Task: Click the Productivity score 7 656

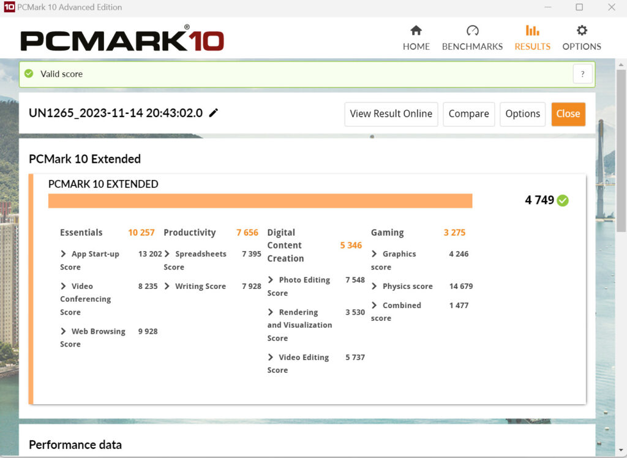Action: click(x=247, y=233)
